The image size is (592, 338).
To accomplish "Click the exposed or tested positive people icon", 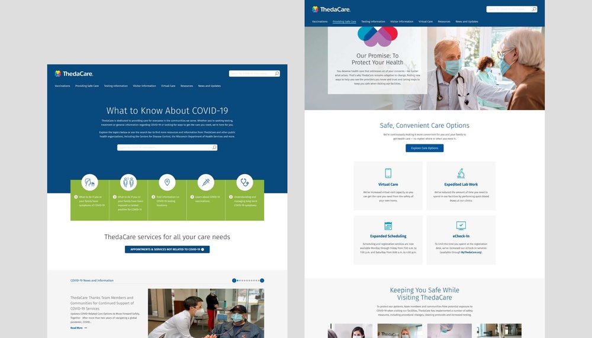I will [x=128, y=182].
